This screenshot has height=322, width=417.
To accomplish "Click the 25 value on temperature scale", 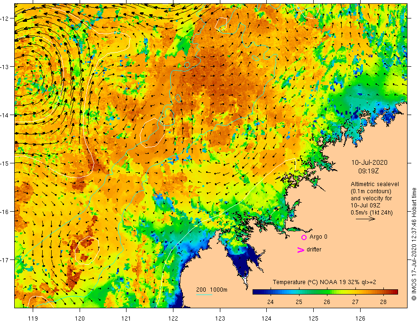I will point(299,302).
